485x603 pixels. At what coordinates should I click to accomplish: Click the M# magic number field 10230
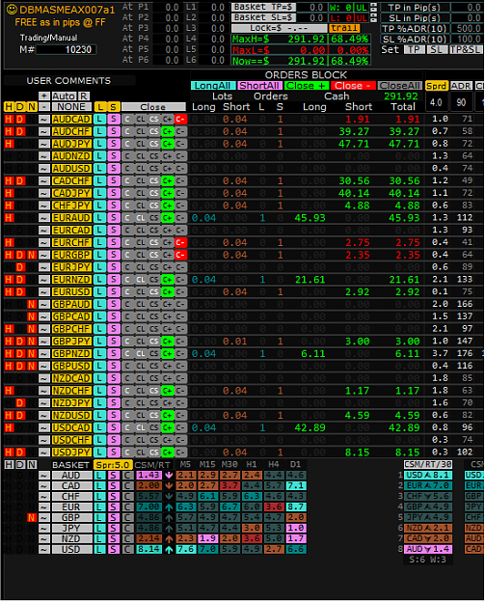[x=66, y=49]
